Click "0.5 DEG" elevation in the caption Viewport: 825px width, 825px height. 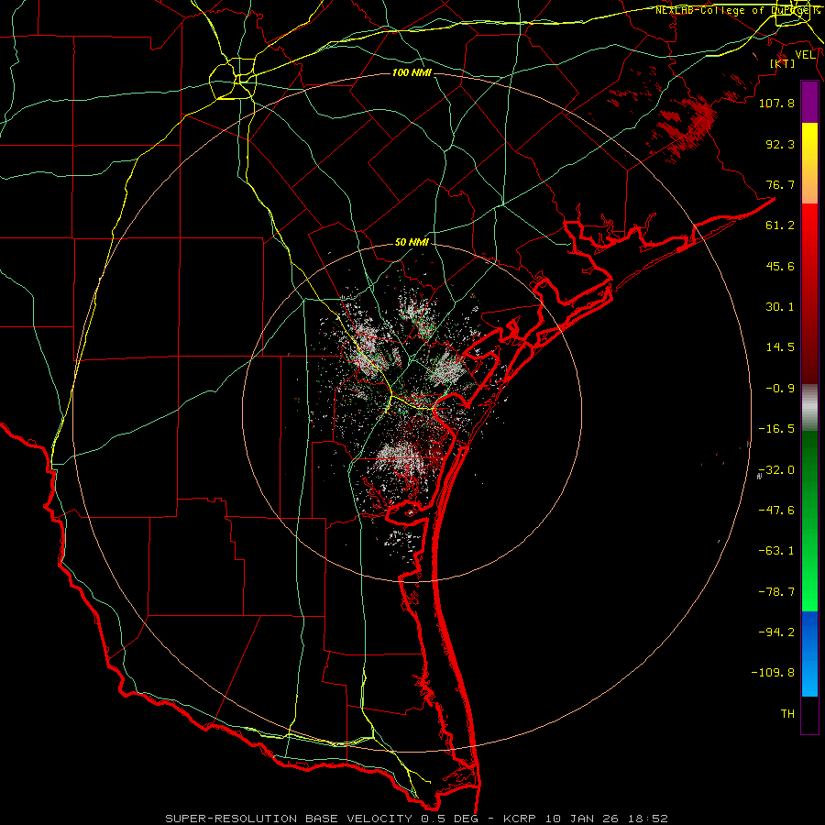coord(449,819)
